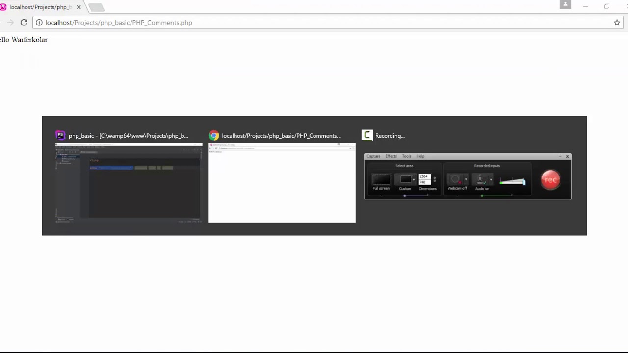Select the PhpStorm icon in the switcher
The height and width of the screenshot is (353, 628).
coord(60,136)
